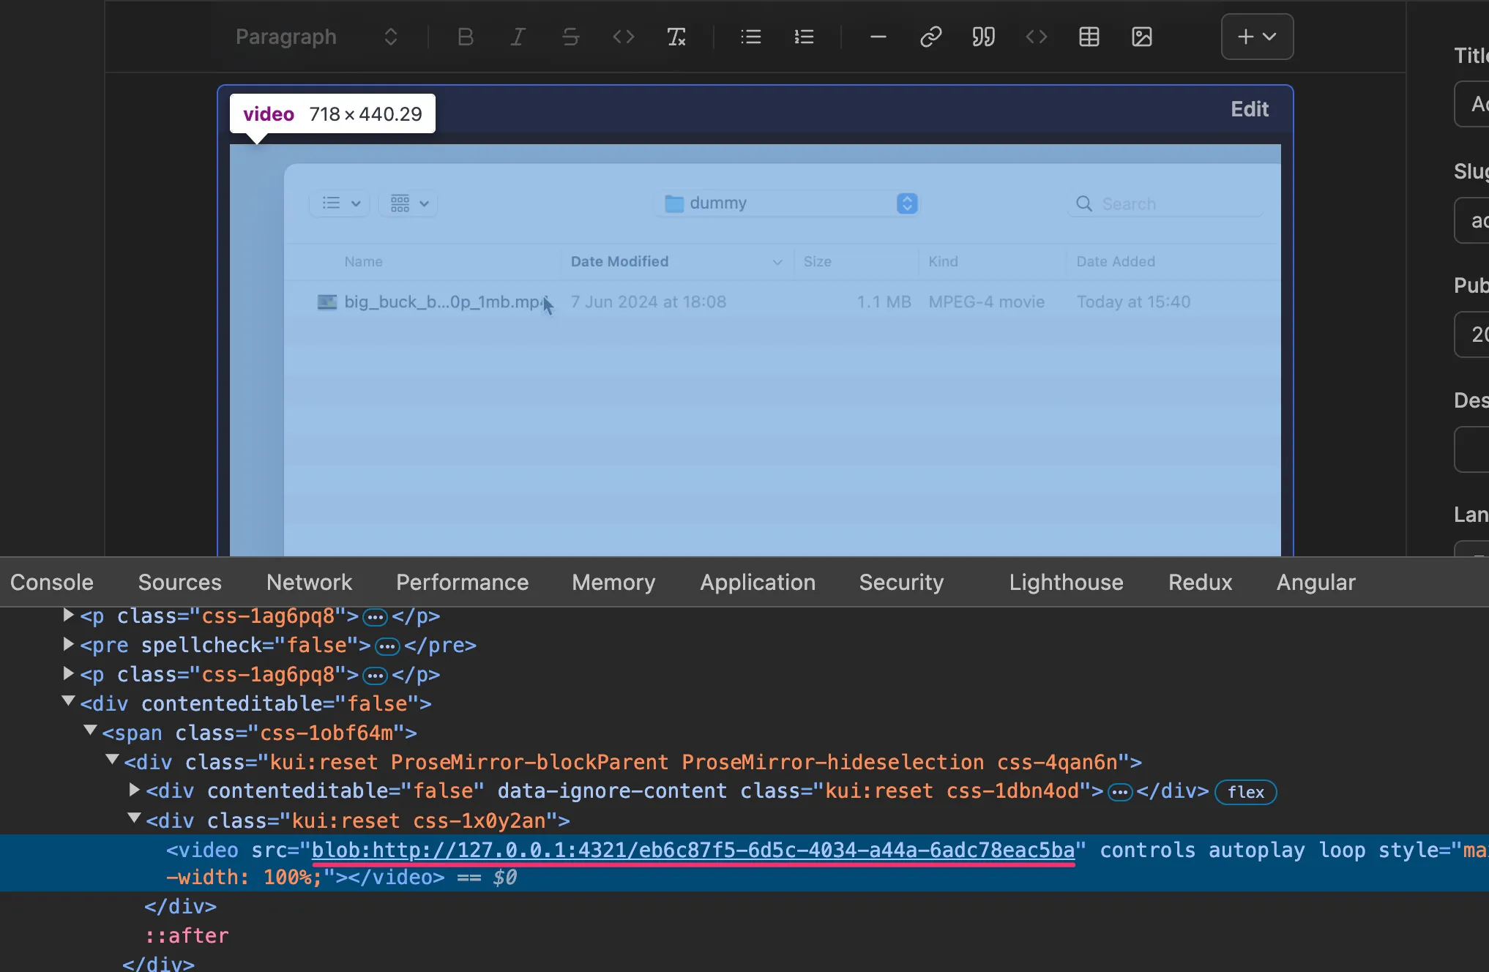This screenshot has height=972, width=1489.
Task: Open the blob video source link
Action: click(693, 850)
